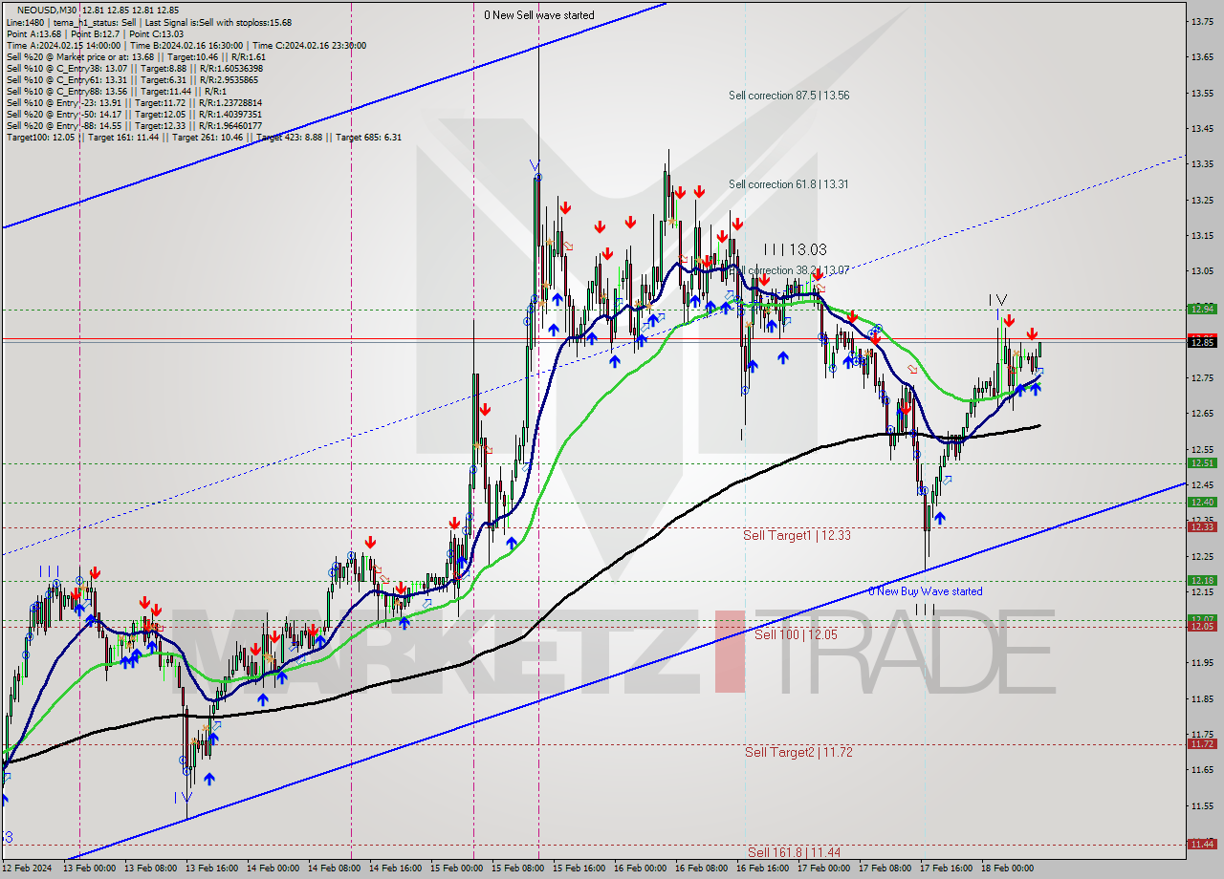The height and width of the screenshot is (879, 1224).
Task: Click the red 11.72 price tag
Action: pyautogui.click(x=1202, y=743)
